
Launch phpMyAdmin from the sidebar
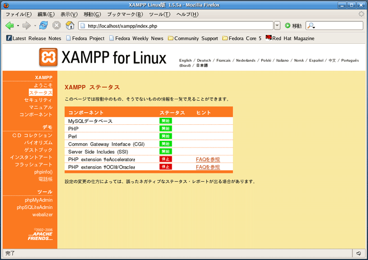pos(39,200)
